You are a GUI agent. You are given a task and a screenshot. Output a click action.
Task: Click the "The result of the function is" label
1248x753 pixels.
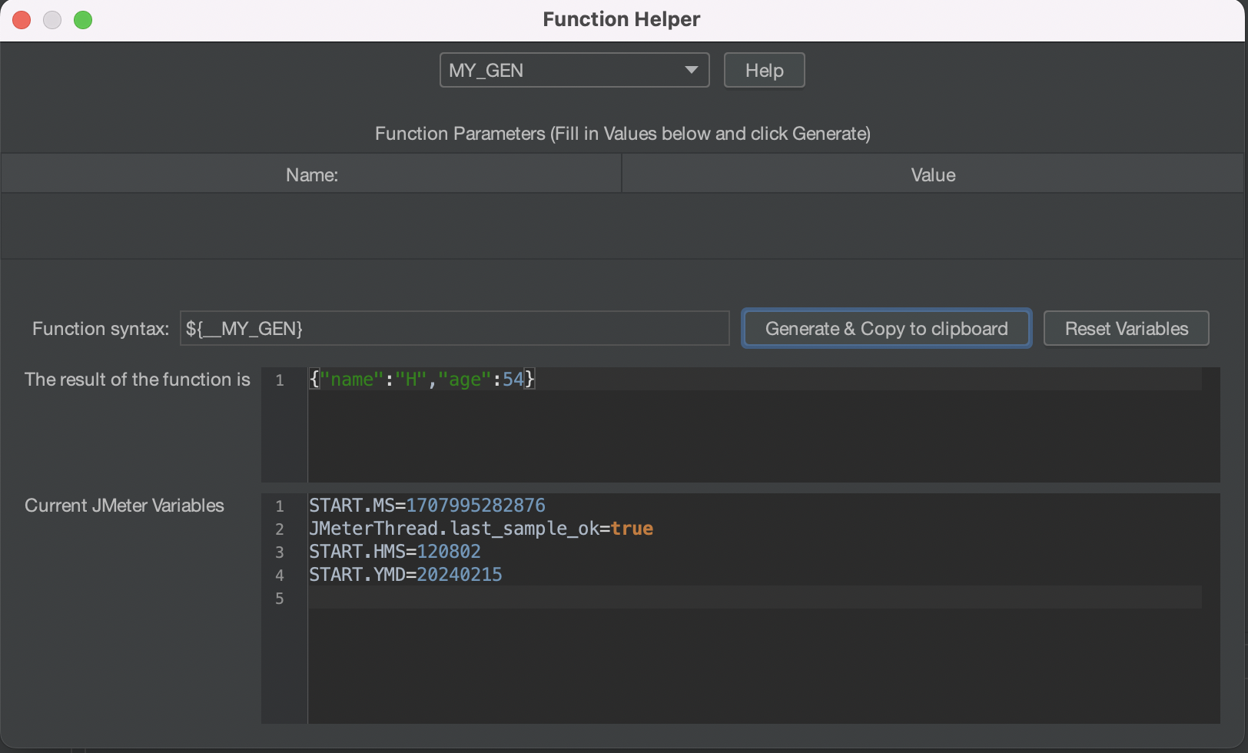tap(138, 380)
